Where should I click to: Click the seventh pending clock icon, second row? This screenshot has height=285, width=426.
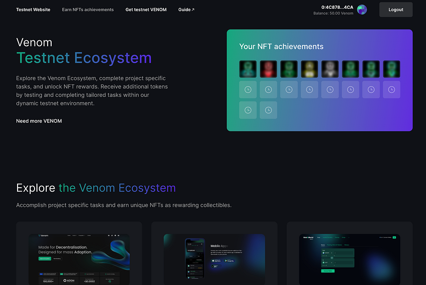click(x=371, y=89)
